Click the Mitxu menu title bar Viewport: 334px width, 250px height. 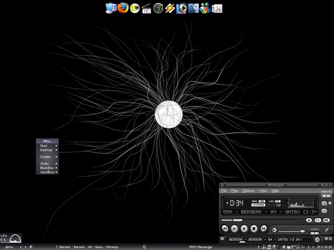pos(47,141)
